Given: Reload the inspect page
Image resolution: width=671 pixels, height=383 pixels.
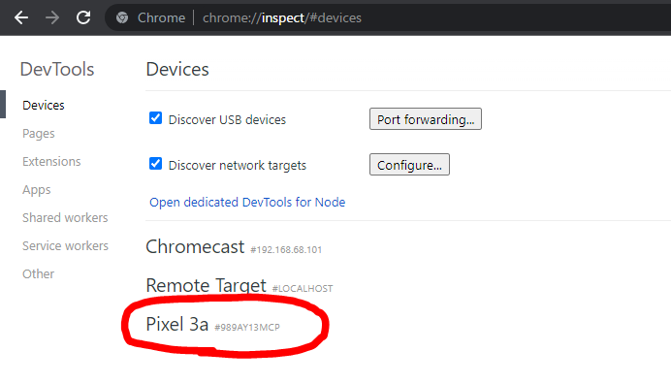Looking at the screenshot, I should (x=83, y=17).
